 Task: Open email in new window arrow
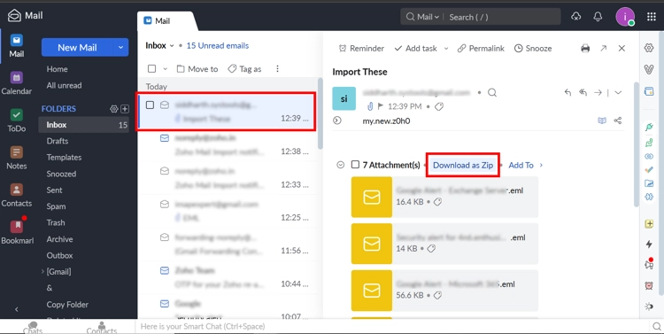point(604,49)
